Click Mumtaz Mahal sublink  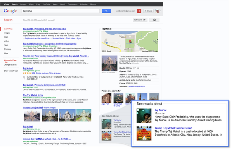pos(59,38)
